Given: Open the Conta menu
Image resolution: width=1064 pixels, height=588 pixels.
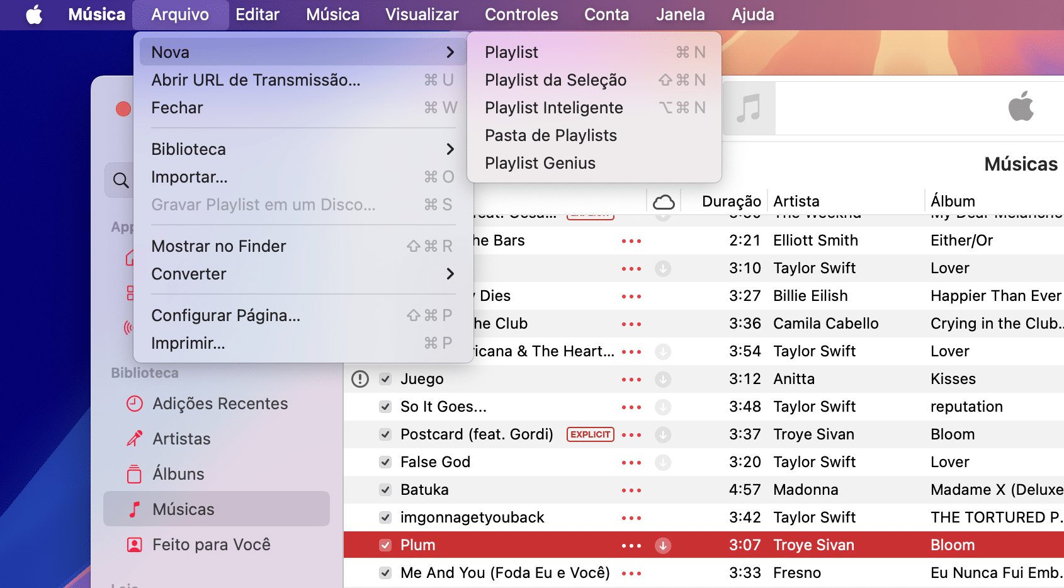Looking at the screenshot, I should click(x=606, y=14).
